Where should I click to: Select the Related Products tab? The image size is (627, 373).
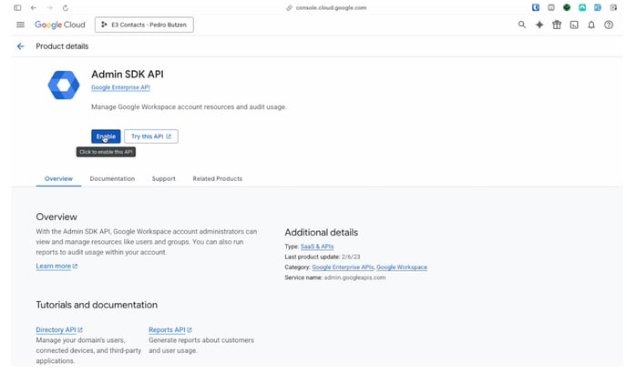[x=217, y=178]
